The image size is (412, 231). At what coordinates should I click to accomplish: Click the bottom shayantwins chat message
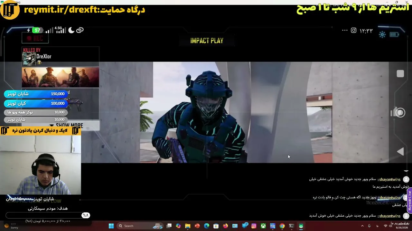click(x=359, y=219)
